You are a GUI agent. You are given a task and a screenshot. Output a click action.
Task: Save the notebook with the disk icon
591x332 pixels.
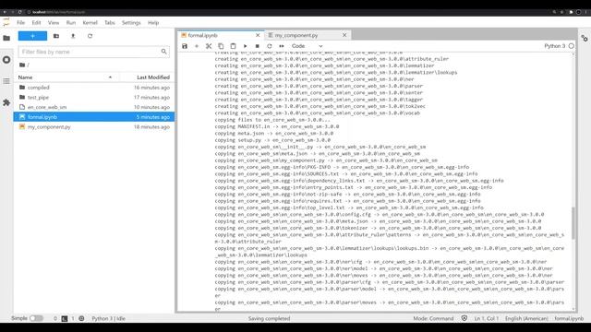click(185, 46)
